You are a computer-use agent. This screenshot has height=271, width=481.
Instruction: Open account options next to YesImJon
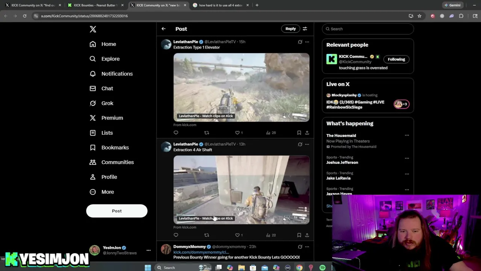pos(148,250)
